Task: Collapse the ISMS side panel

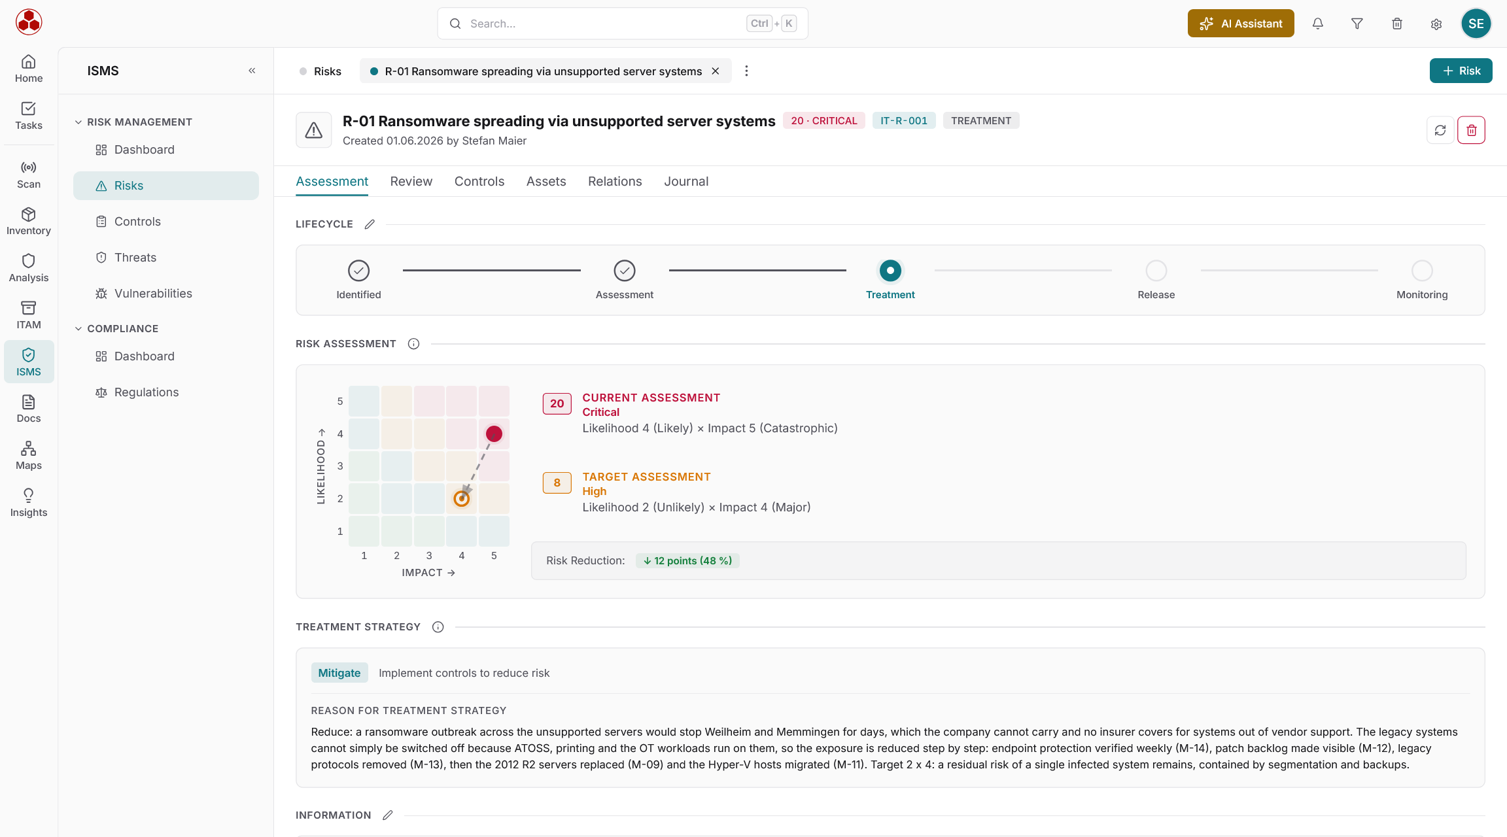Action: 252,71
